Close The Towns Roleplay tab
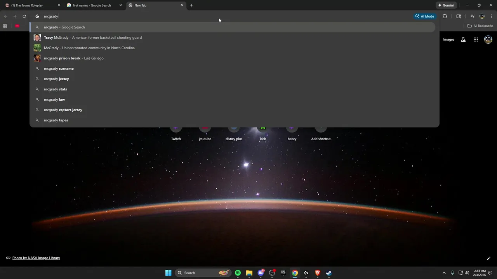This screenshot has width=497, height=279. pos(59,5)
